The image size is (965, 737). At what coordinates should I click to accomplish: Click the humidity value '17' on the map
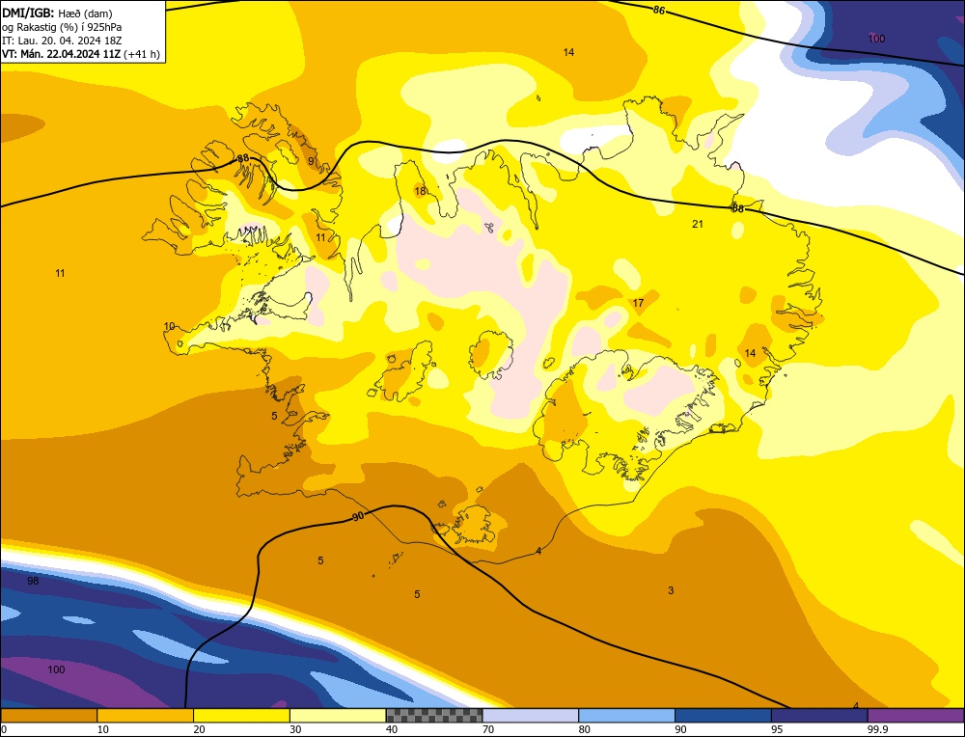pyautogui.click(x=638, y=303)
